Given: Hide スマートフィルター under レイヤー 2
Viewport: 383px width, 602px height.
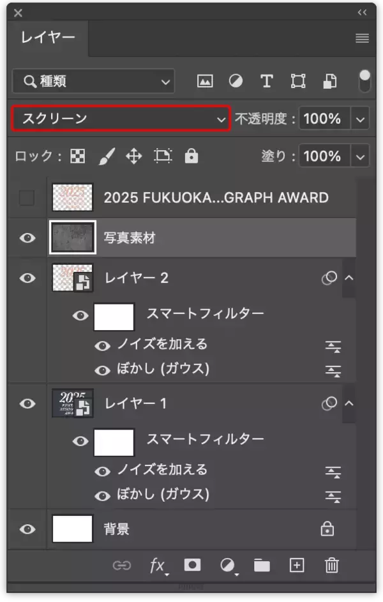Looking at the screenshot, I should pos(80,315).
